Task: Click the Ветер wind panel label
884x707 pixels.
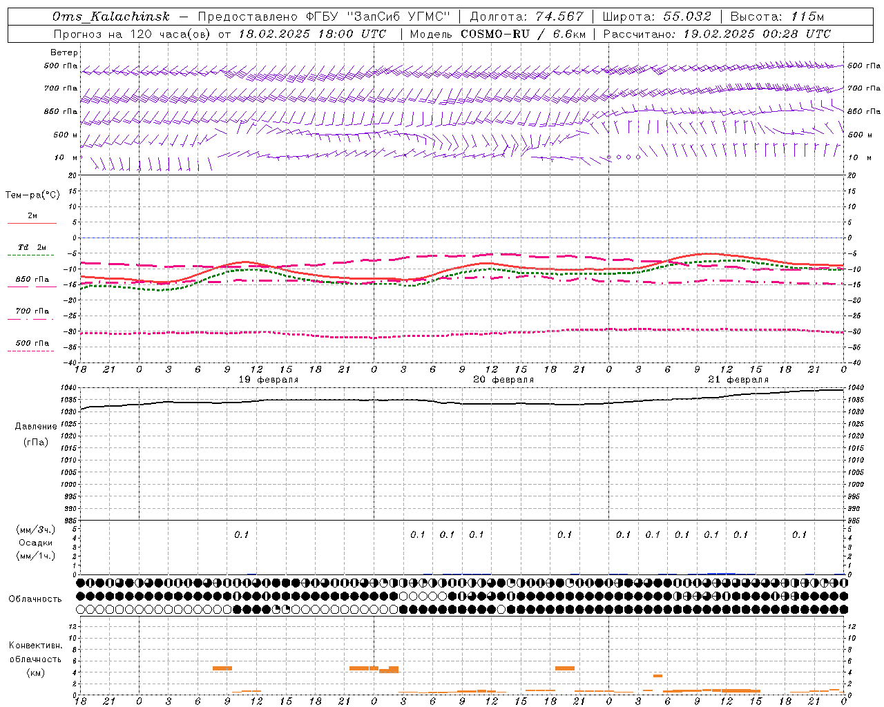Action: [64, 52]
